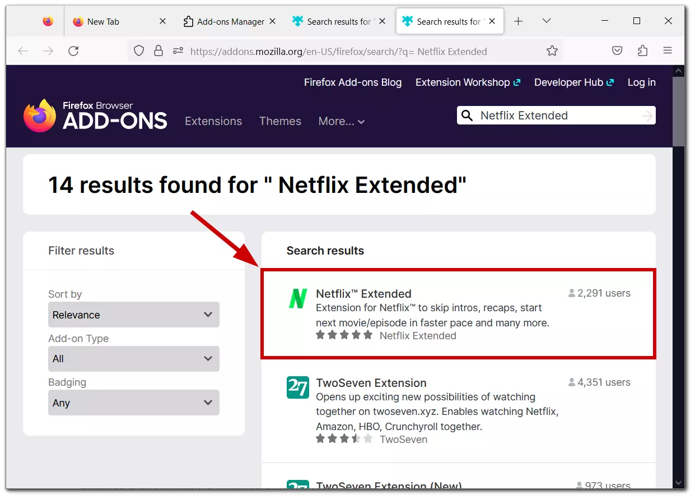Switch to the New Tab tab

click(119, 21)
